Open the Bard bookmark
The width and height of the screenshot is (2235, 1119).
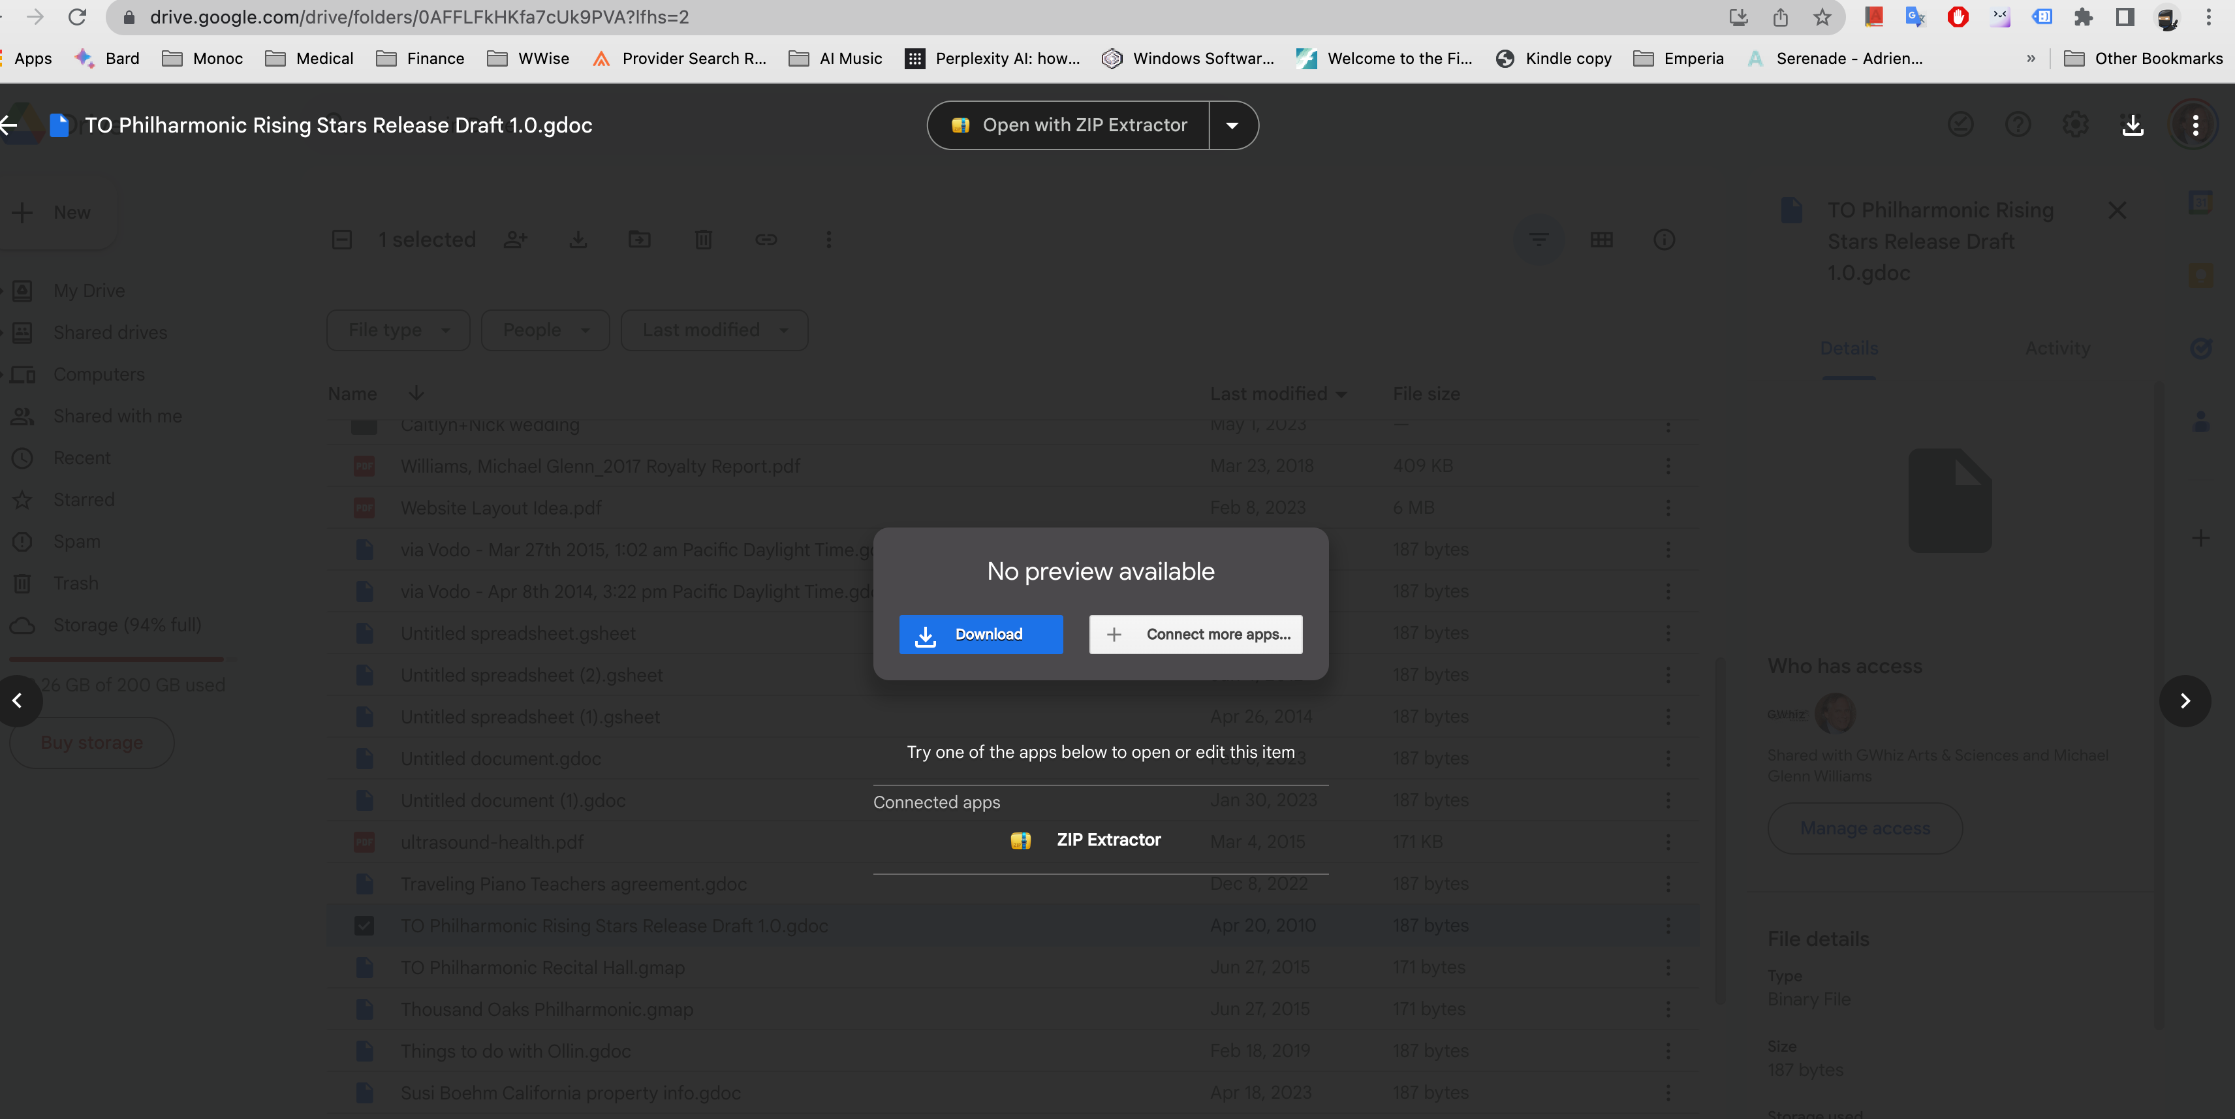[x=106, y=58]
